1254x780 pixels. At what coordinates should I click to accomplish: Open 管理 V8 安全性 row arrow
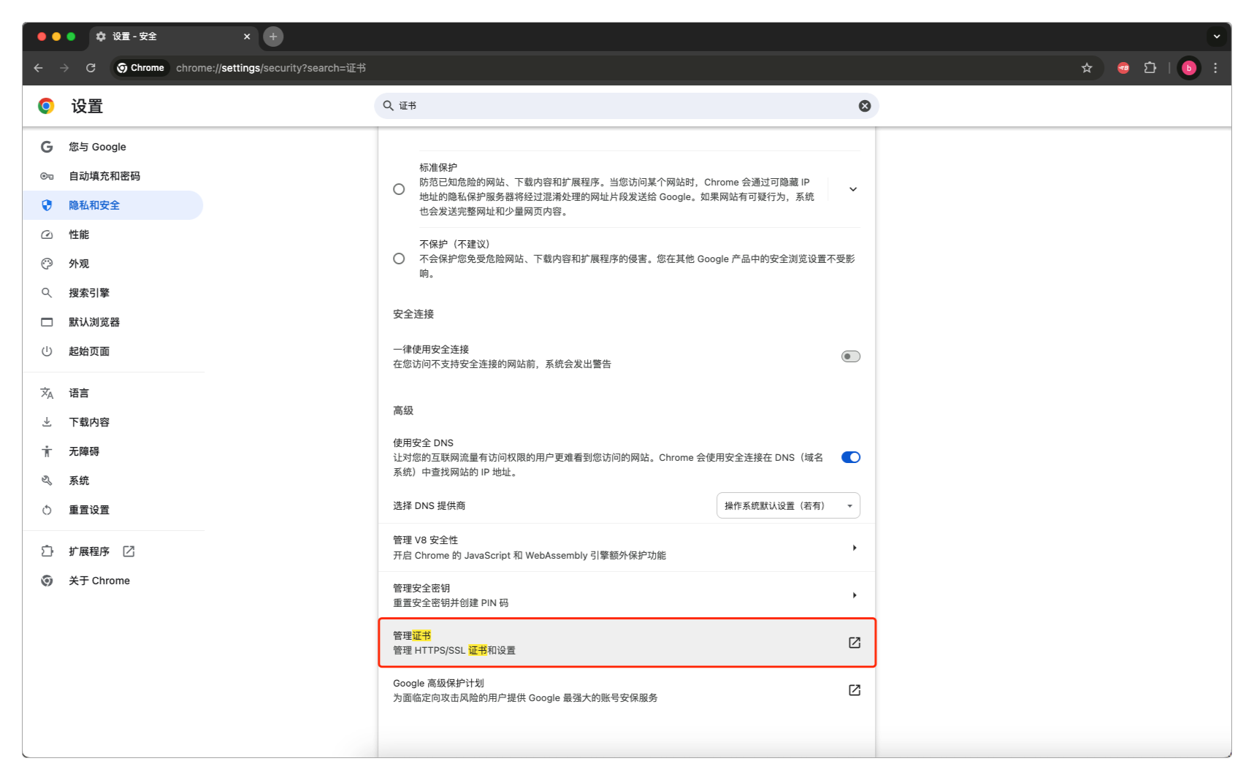(x=855, y=548)
